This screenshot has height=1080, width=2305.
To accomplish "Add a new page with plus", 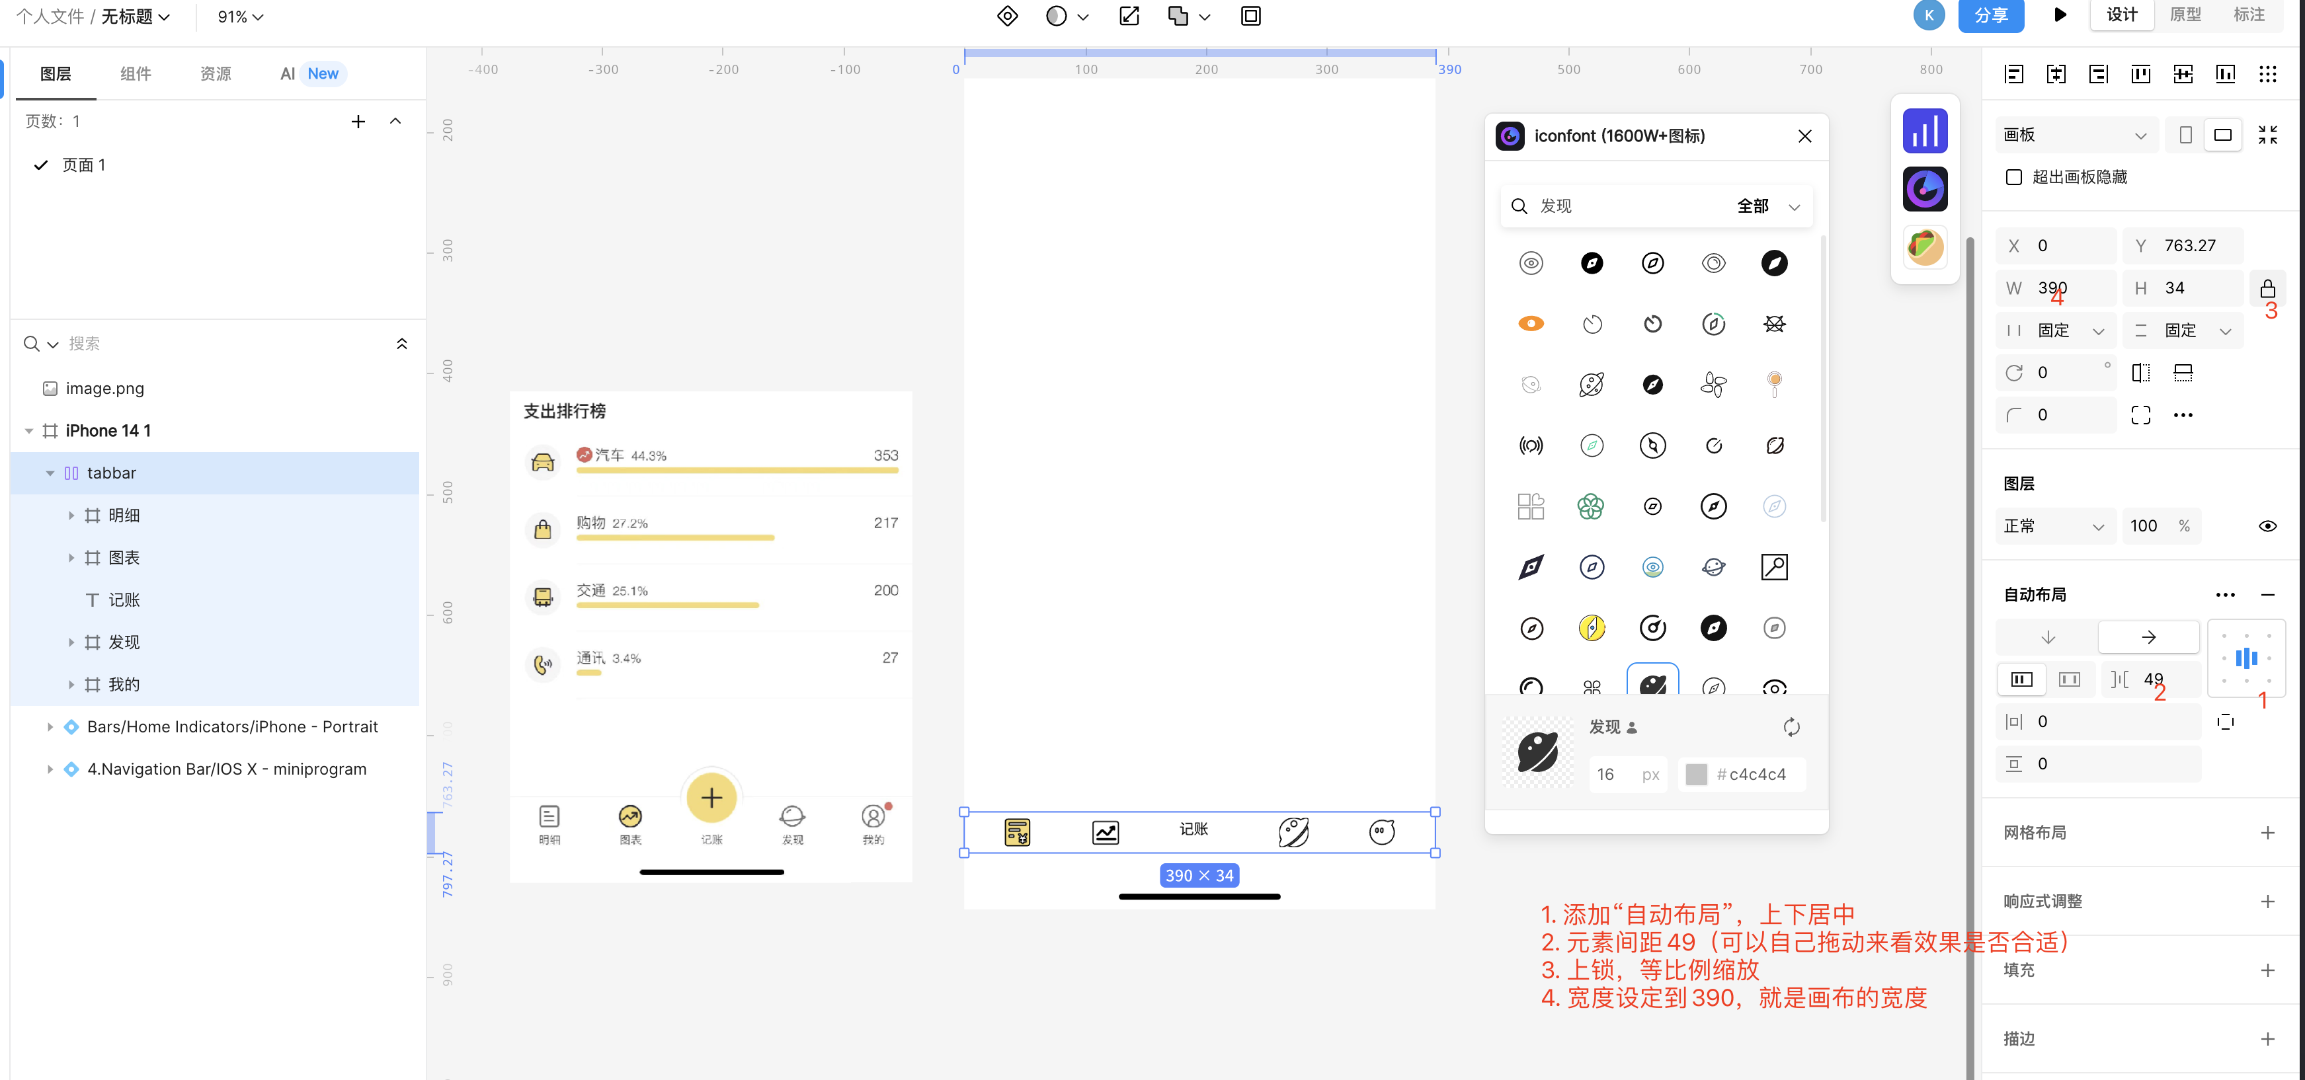I will pyautogui.click(x=358, y=121).
